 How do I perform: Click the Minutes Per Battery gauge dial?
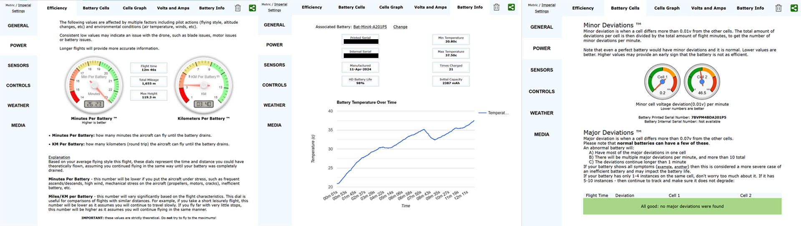coord(94,85)
